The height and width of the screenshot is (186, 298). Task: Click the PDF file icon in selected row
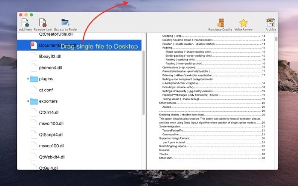point(34,45)
